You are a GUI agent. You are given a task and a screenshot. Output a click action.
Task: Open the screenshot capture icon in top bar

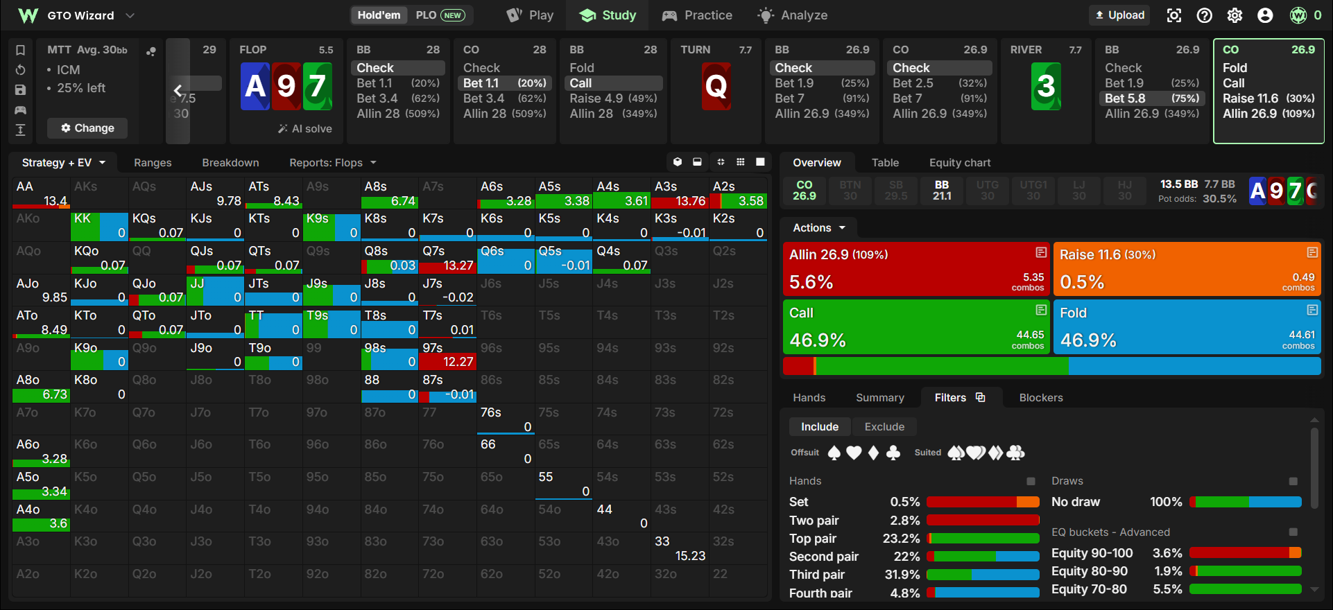click(x=1173, y=15)
